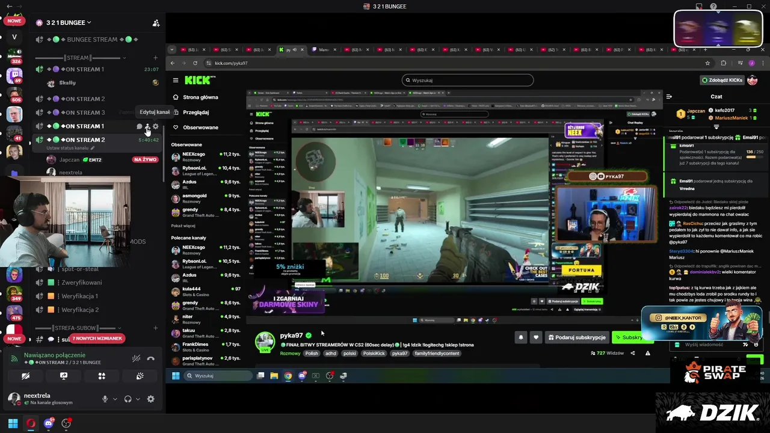This screenshot has width=770, height=433.
Task: Open browser extensions puzzle icon
Action: [723, 63]
